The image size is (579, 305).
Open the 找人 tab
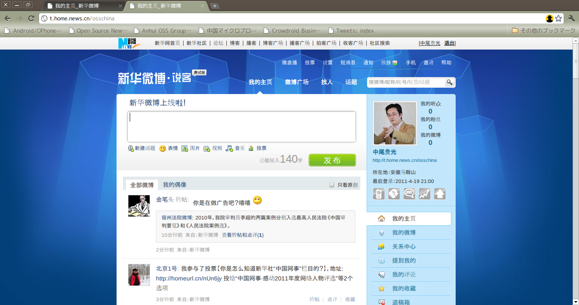[x=327, y=82]
